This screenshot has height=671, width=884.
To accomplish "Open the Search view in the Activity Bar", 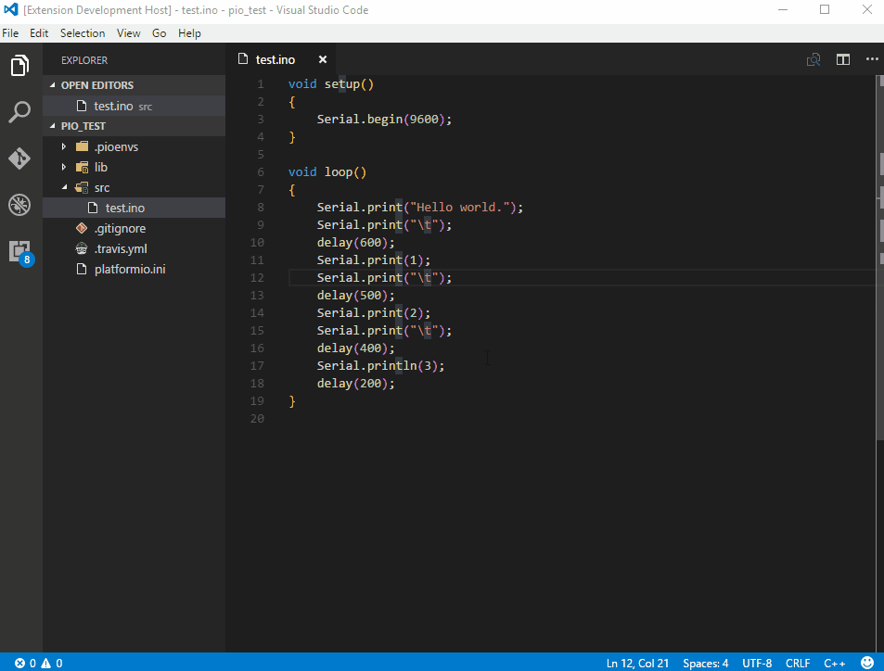I will coord(19,112).
